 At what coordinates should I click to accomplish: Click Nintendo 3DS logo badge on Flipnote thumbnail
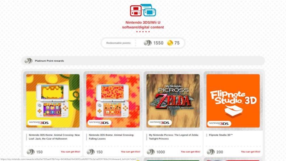(219, 123)
